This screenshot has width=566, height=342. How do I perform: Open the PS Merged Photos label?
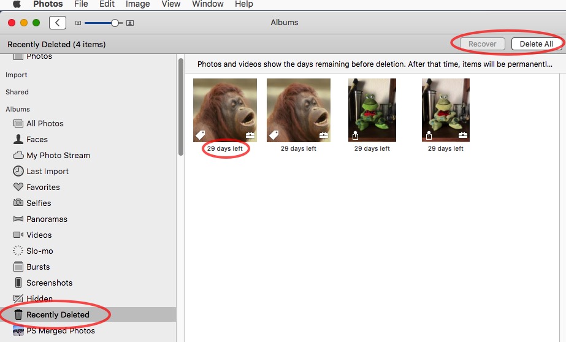(61, 331)
